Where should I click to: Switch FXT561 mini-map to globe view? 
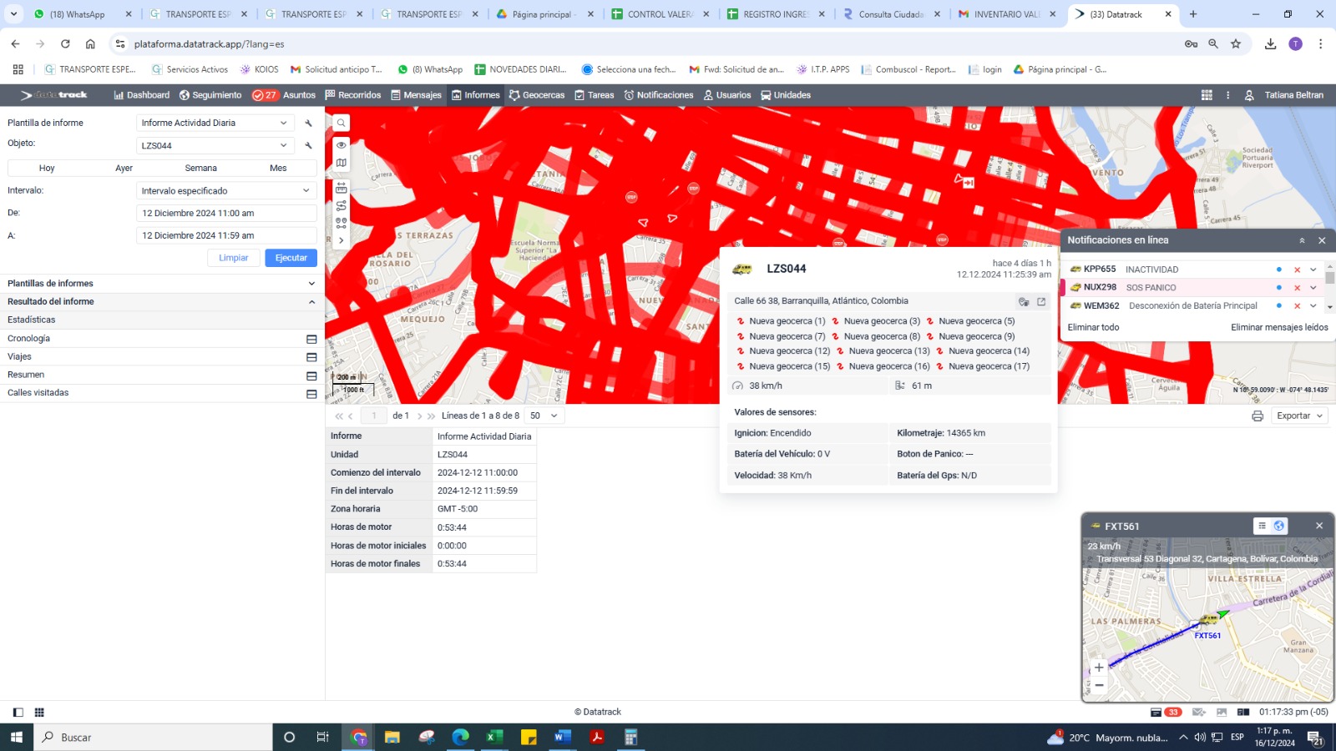[x=1278, y=526]
